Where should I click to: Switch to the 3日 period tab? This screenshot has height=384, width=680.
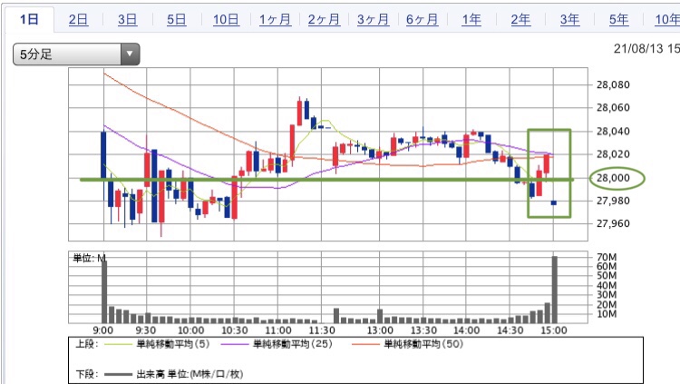(127, 20)
